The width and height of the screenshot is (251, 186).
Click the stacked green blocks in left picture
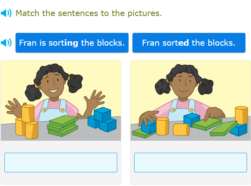point(63,125)
